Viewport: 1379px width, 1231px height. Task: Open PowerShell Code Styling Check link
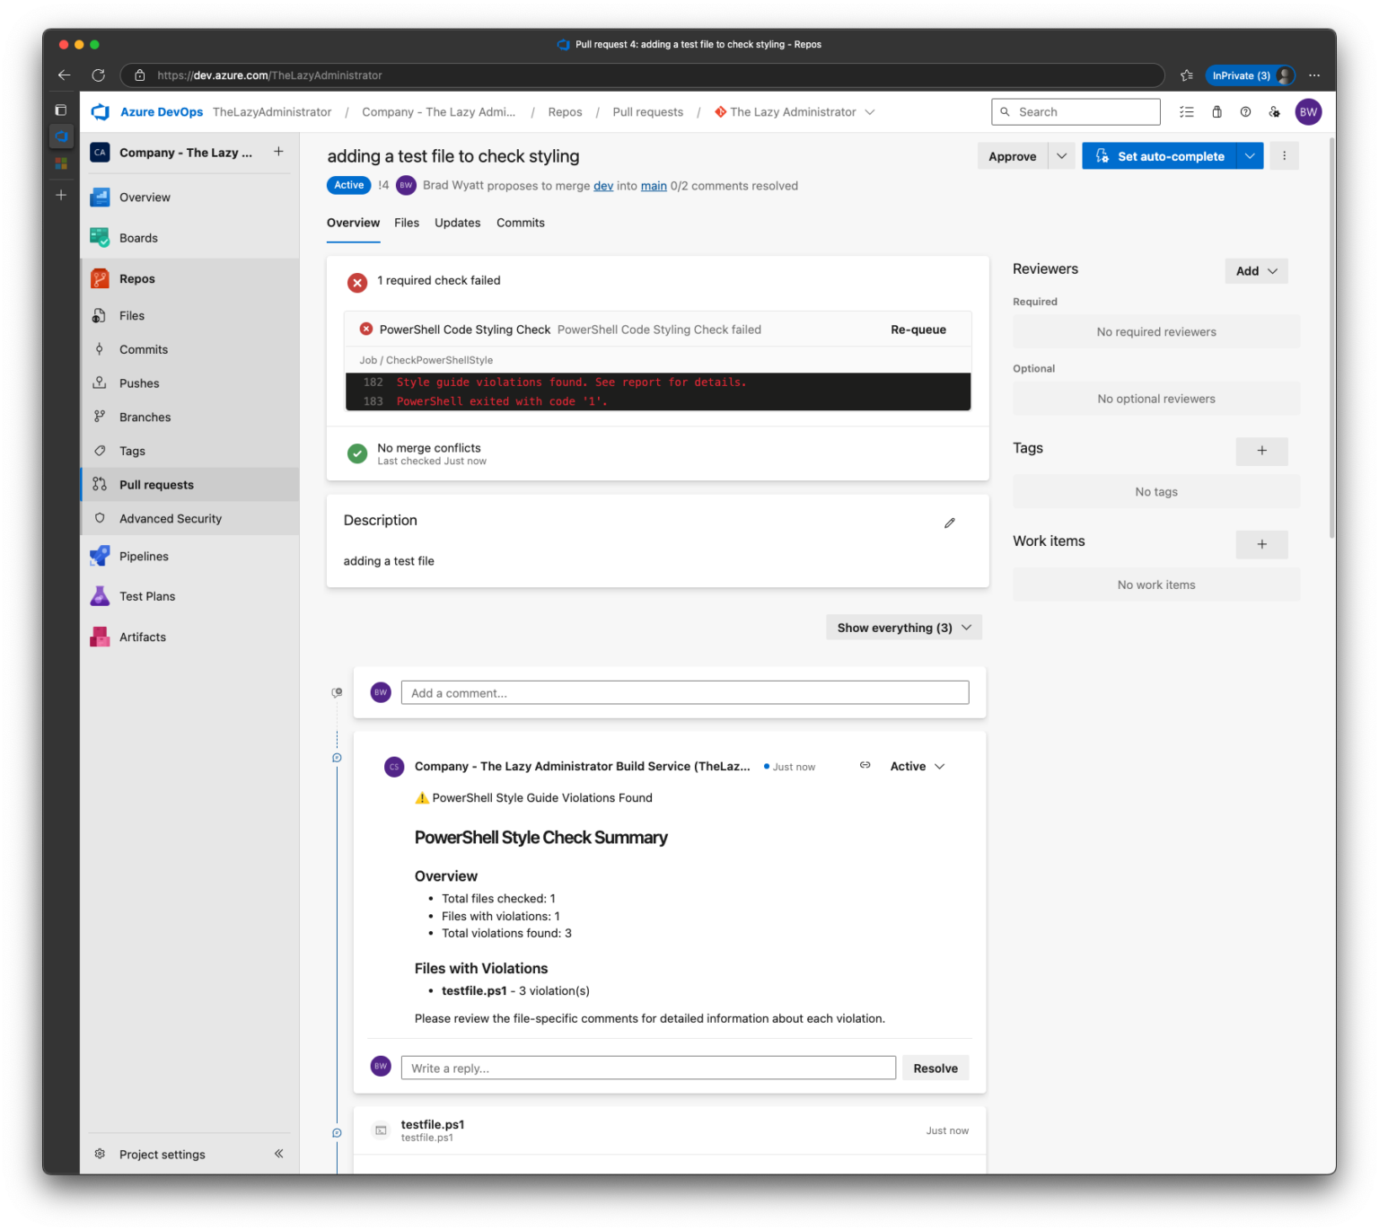[x=465, y=330]
